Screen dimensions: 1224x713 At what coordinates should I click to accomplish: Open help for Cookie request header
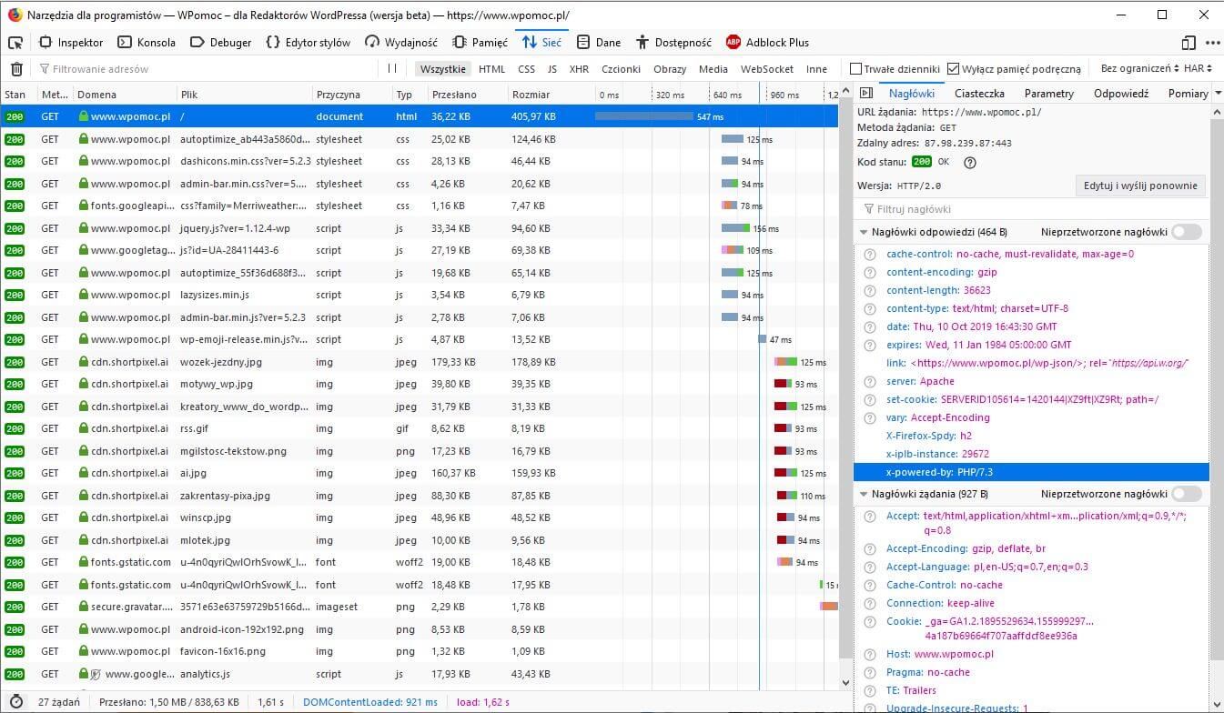click(x=869, y=622)
